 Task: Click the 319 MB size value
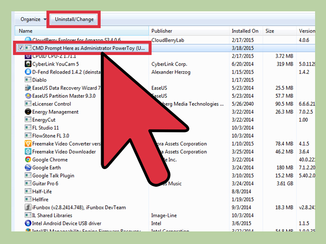(285, 64)
